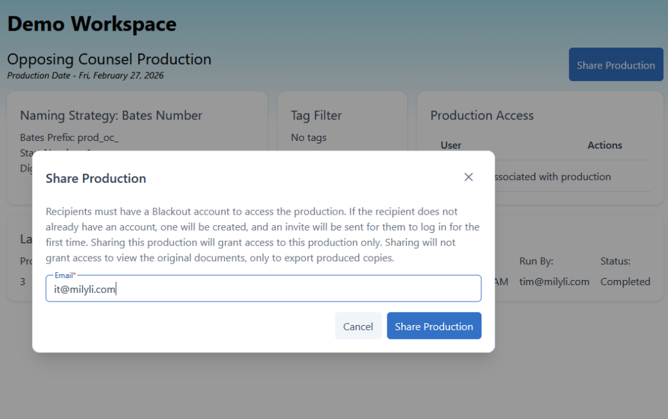Click the Naming Strategy: Bates Number card

pyautogui.click(x=111, y=116)
